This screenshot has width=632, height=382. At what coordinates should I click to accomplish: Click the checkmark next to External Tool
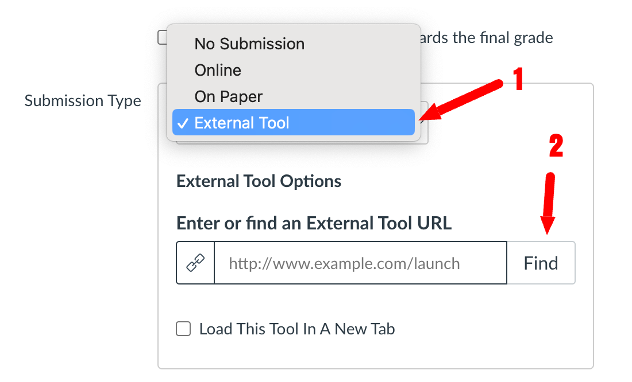(183, 123)
